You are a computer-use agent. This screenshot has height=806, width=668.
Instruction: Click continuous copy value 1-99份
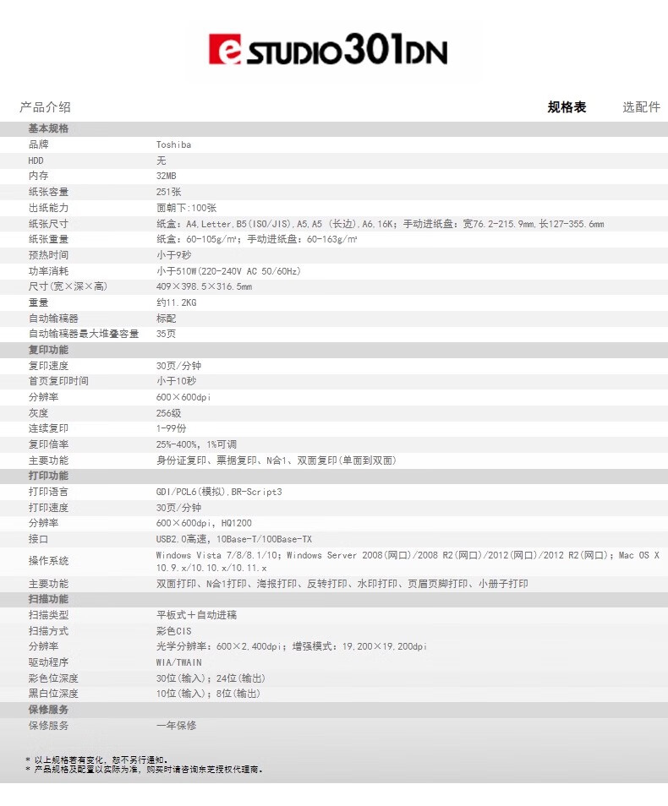[x=172, y=428]
